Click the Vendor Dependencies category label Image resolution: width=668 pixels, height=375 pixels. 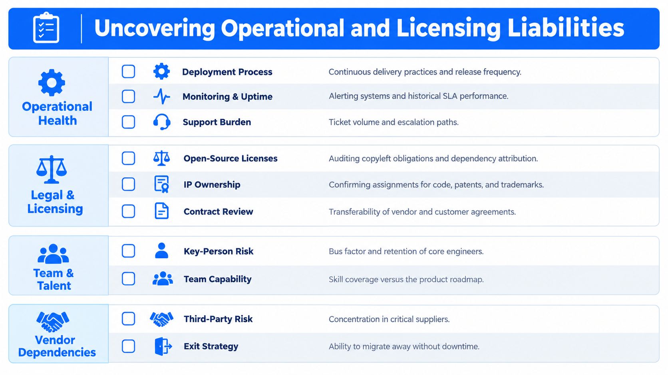click(x=57, y=346)
